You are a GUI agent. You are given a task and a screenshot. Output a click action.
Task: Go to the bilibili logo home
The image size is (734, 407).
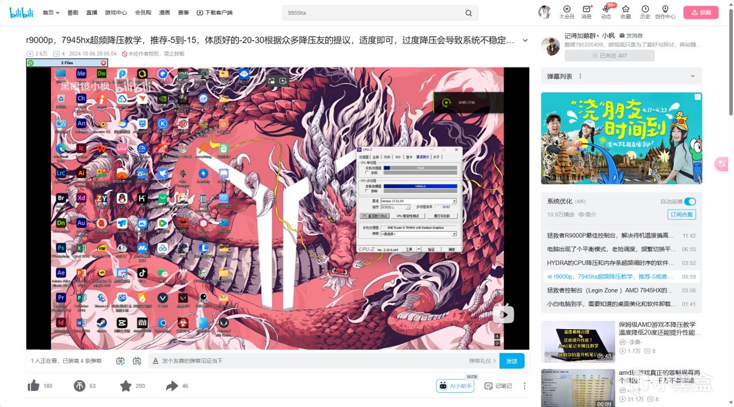click(x=22, y=12)
